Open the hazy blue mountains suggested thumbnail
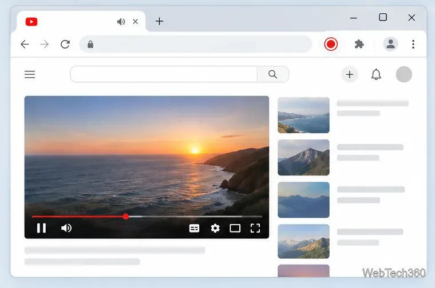Image resolution: width=435 pixels, height=288 pixels. [x=303, y=200]
